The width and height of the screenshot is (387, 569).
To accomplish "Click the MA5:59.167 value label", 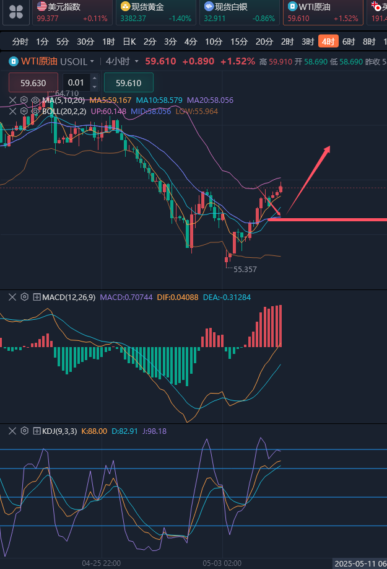I will [110, 100].
